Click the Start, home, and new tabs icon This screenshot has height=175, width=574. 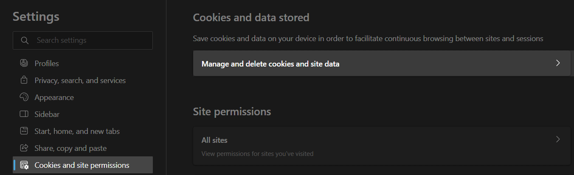(24, 131)
